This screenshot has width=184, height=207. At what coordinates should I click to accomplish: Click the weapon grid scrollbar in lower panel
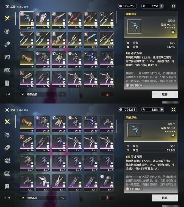117,126
